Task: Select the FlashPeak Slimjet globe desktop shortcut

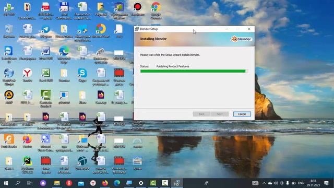Action: [x=9, y=77]
